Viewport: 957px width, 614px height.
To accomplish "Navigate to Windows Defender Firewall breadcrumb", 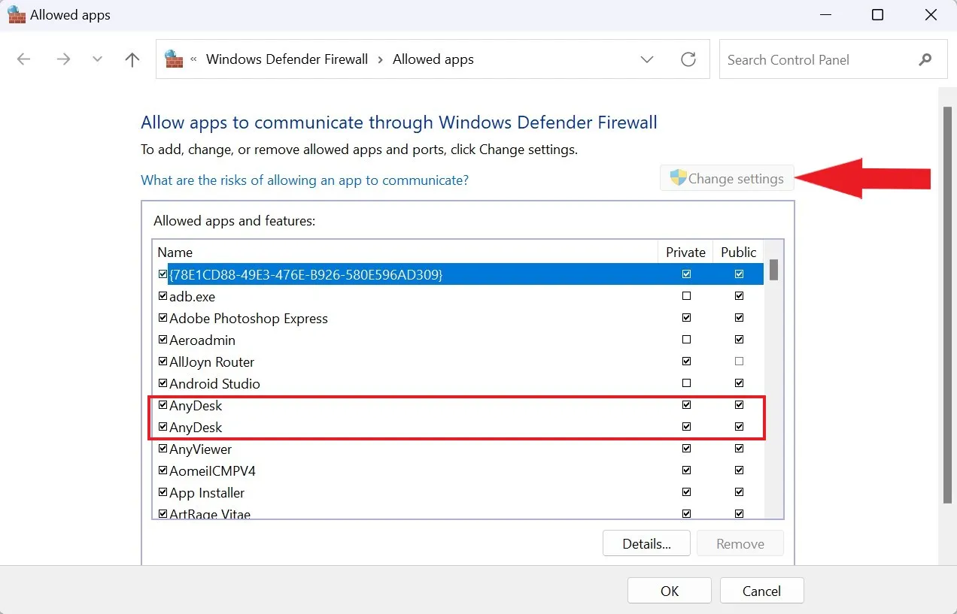I will [x=287, y=59].
